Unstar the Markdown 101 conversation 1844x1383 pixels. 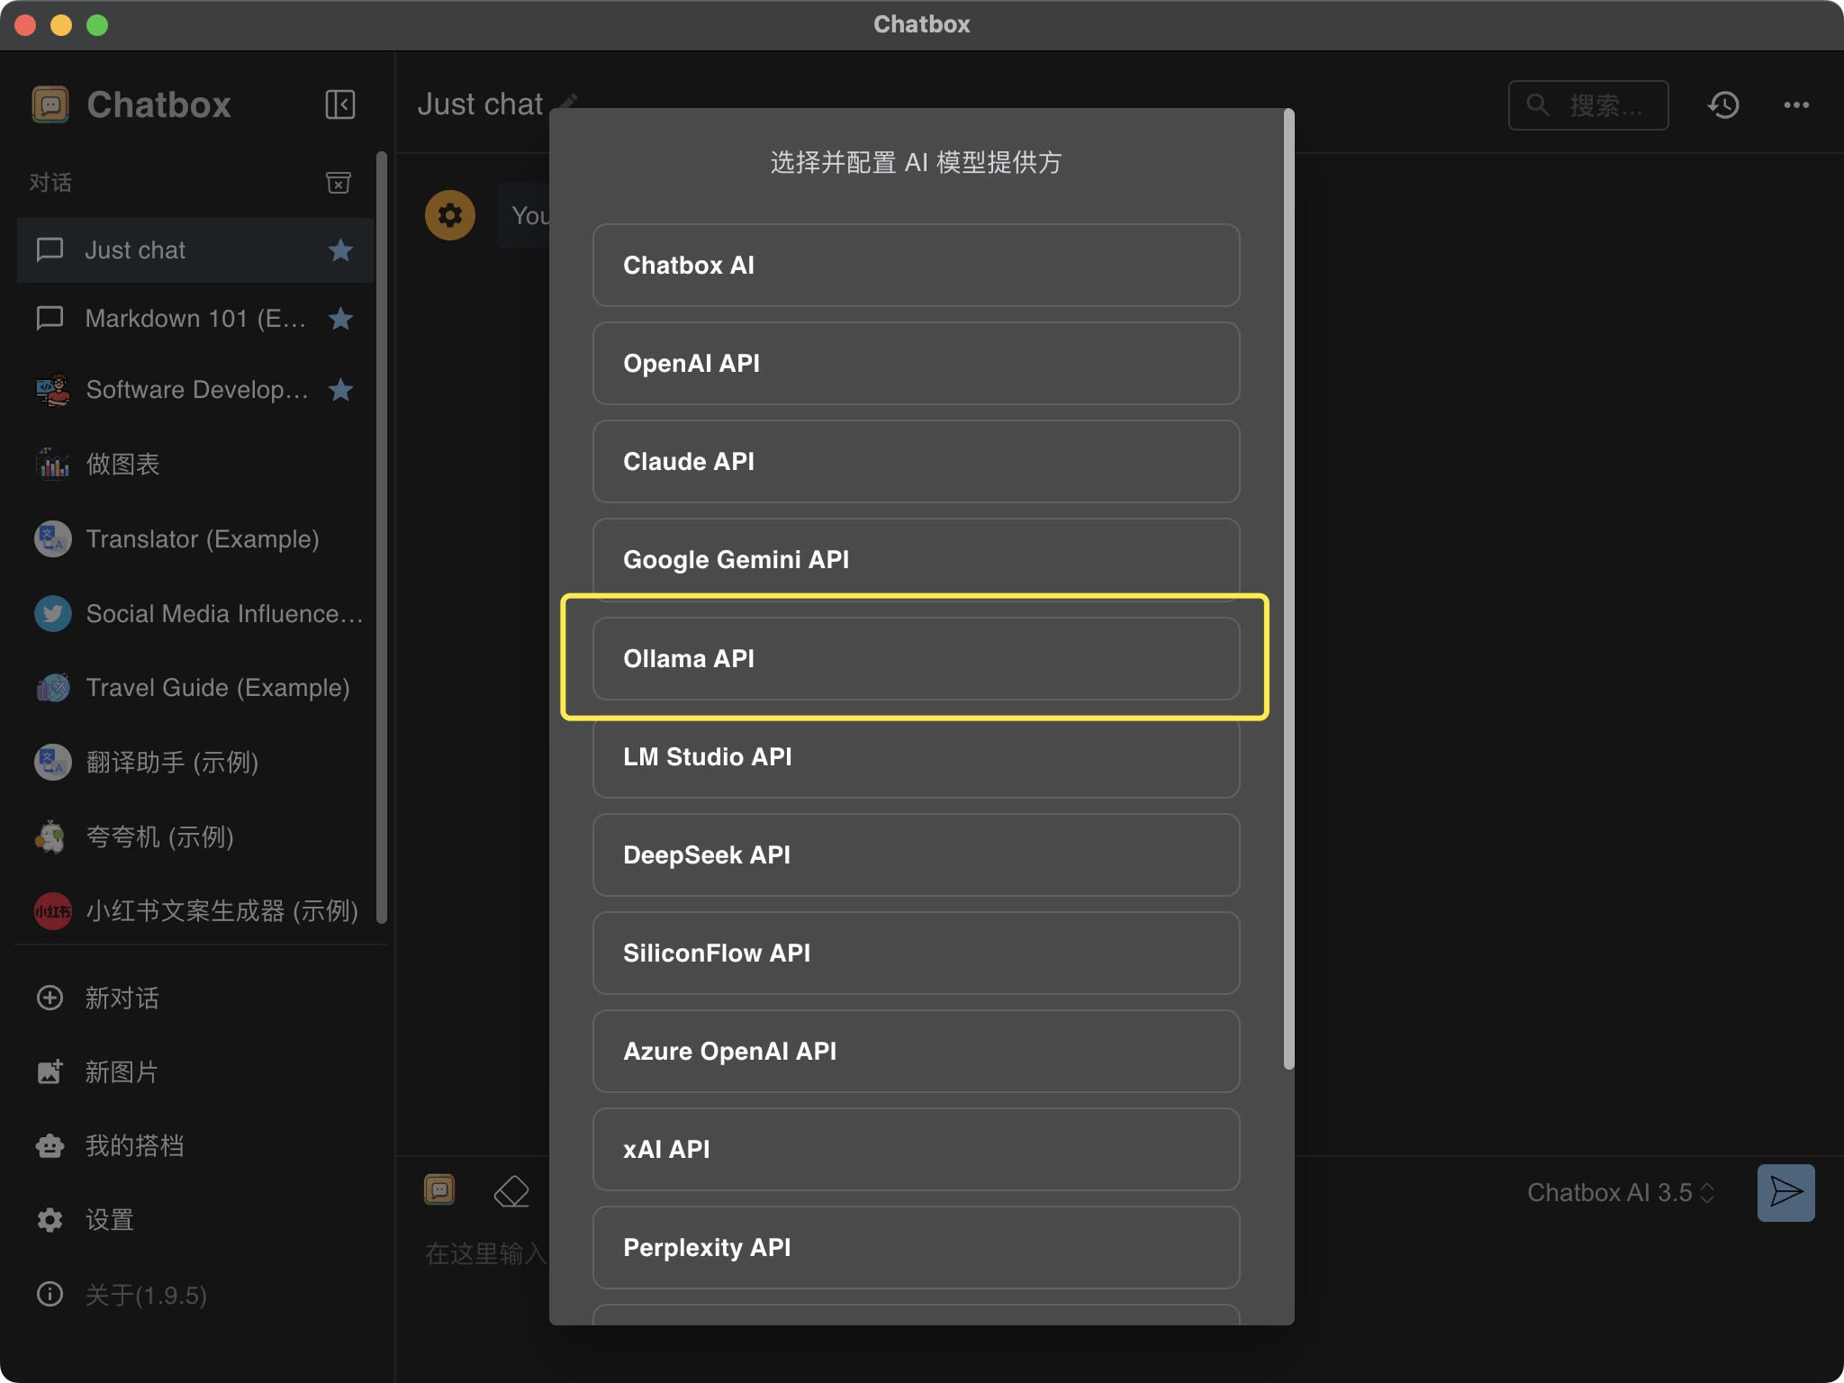coord(340,319)
